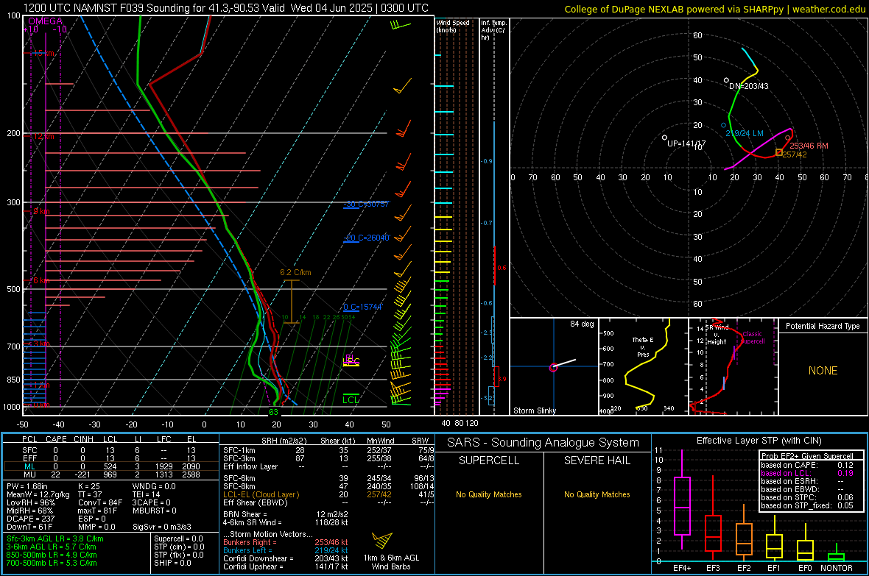Click the based on CAPE: 0.12 line
This screenshot has height=576, width=869.
[807, 465]
